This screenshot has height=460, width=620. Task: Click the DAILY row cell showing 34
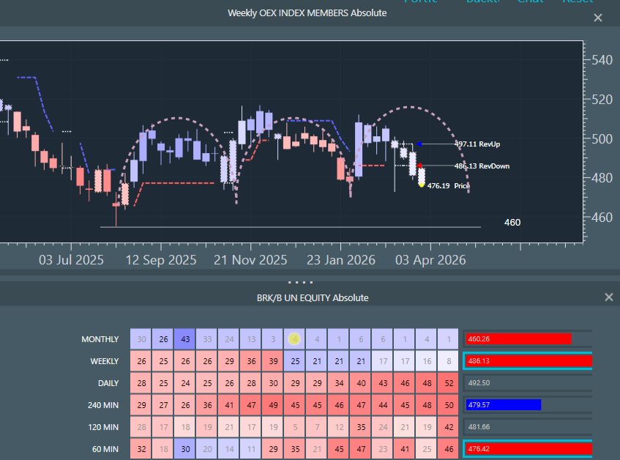click(x=339, y=383)
